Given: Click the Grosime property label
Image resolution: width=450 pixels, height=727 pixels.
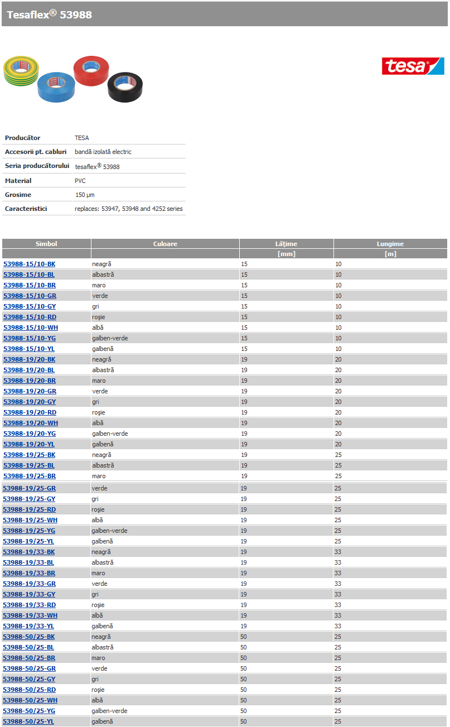Looking at the screenshot, I should click(18, 195).
